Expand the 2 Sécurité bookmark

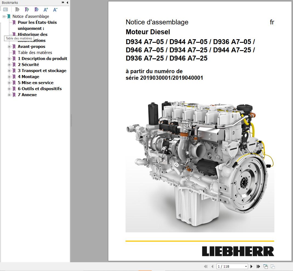(x=9, y=65)
